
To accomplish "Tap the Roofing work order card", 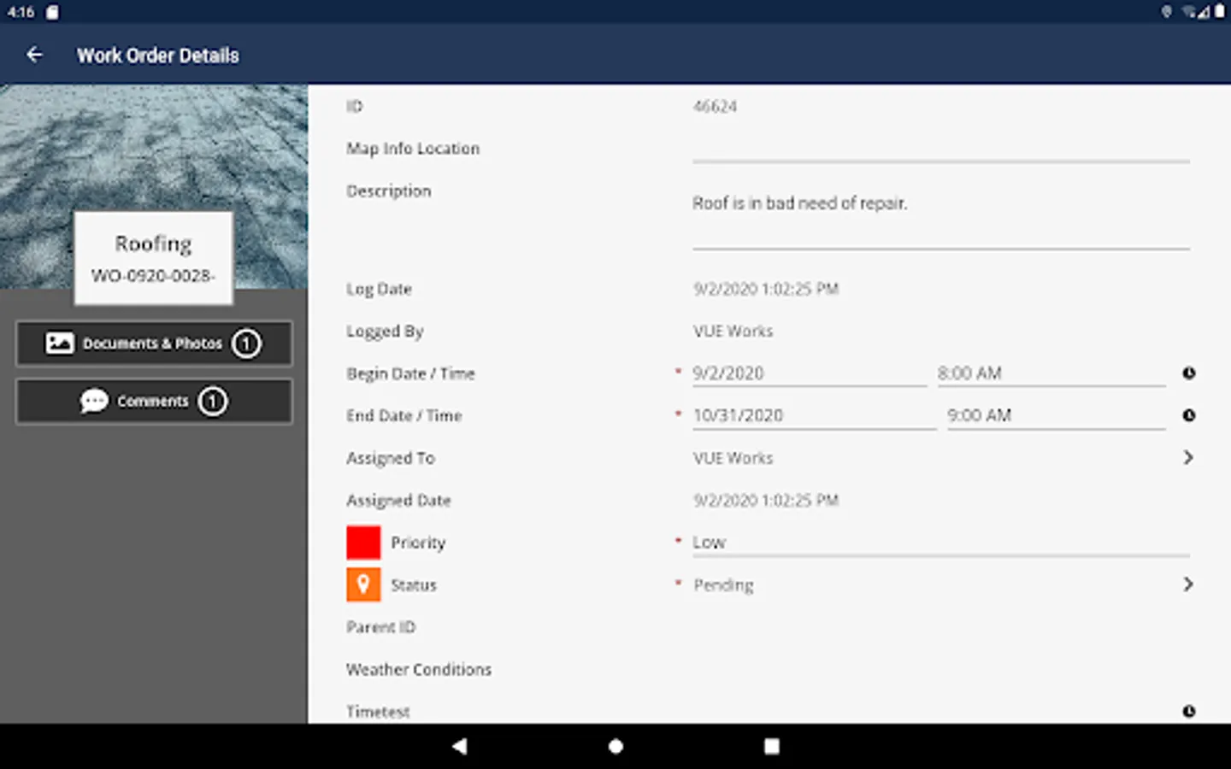I will point(154,258).
